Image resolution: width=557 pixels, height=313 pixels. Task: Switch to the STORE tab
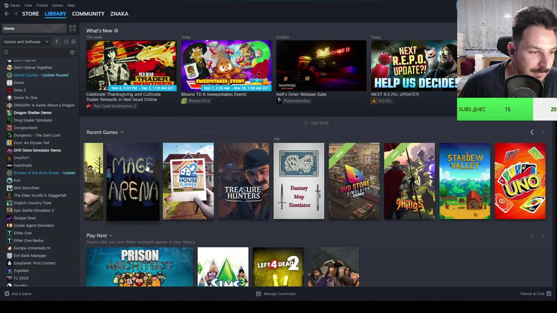(30, 14)
